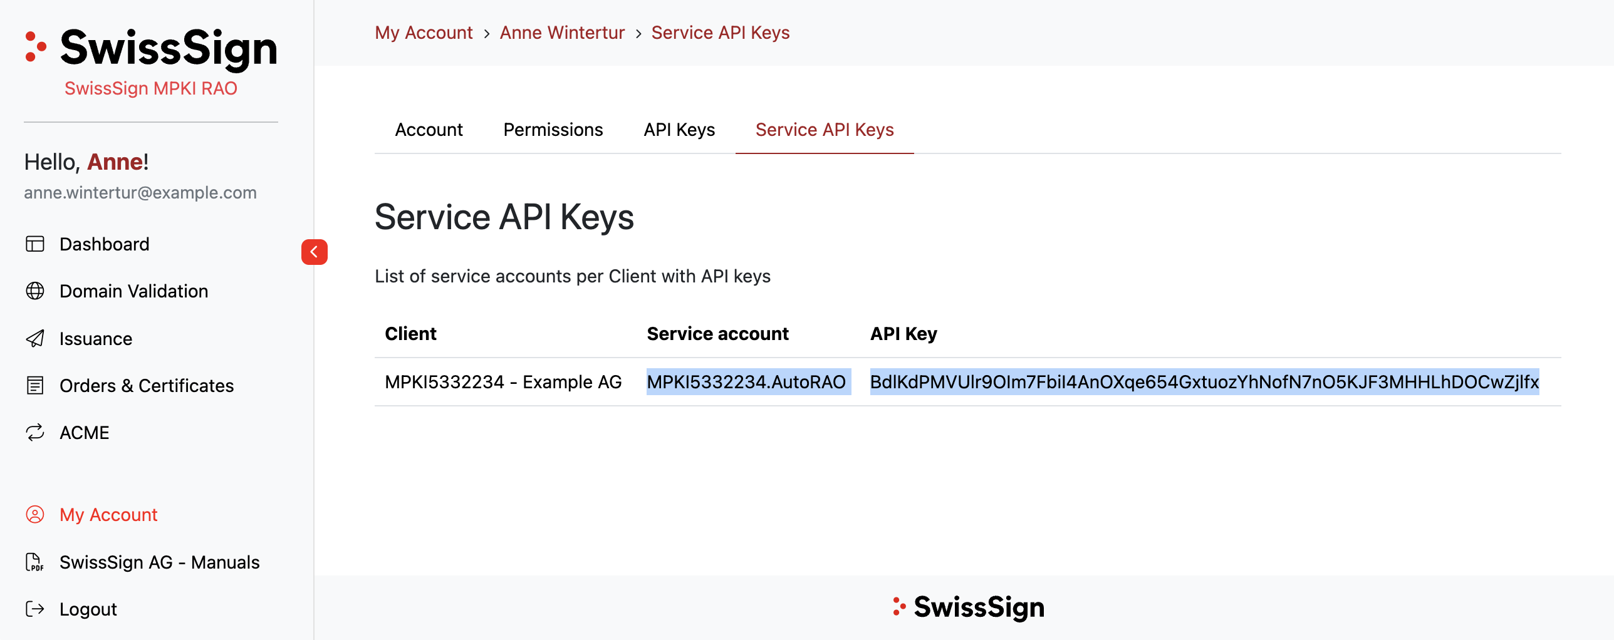1614x640 pixels.
Task: Click the 'Hello, Anne!' greeting
Action: point(86,162)
